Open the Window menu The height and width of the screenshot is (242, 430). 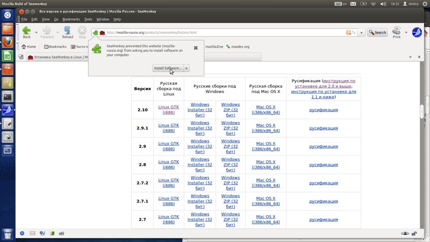click(103, 19)
